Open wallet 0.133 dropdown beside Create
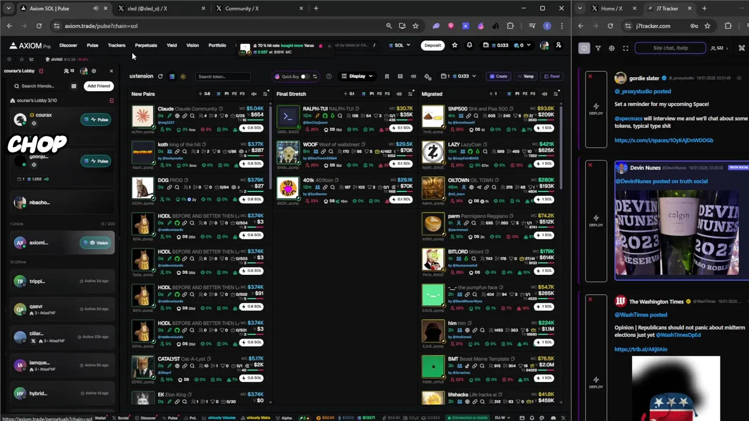The image size is (749, 421). tap(459, 77)
